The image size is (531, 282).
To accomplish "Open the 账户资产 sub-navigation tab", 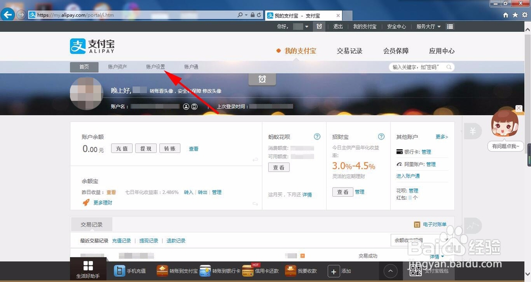I will pos(117,67).
